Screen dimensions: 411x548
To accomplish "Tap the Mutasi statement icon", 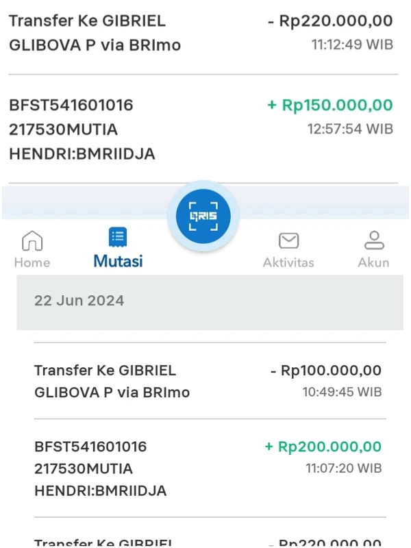I will click(118, 238).
